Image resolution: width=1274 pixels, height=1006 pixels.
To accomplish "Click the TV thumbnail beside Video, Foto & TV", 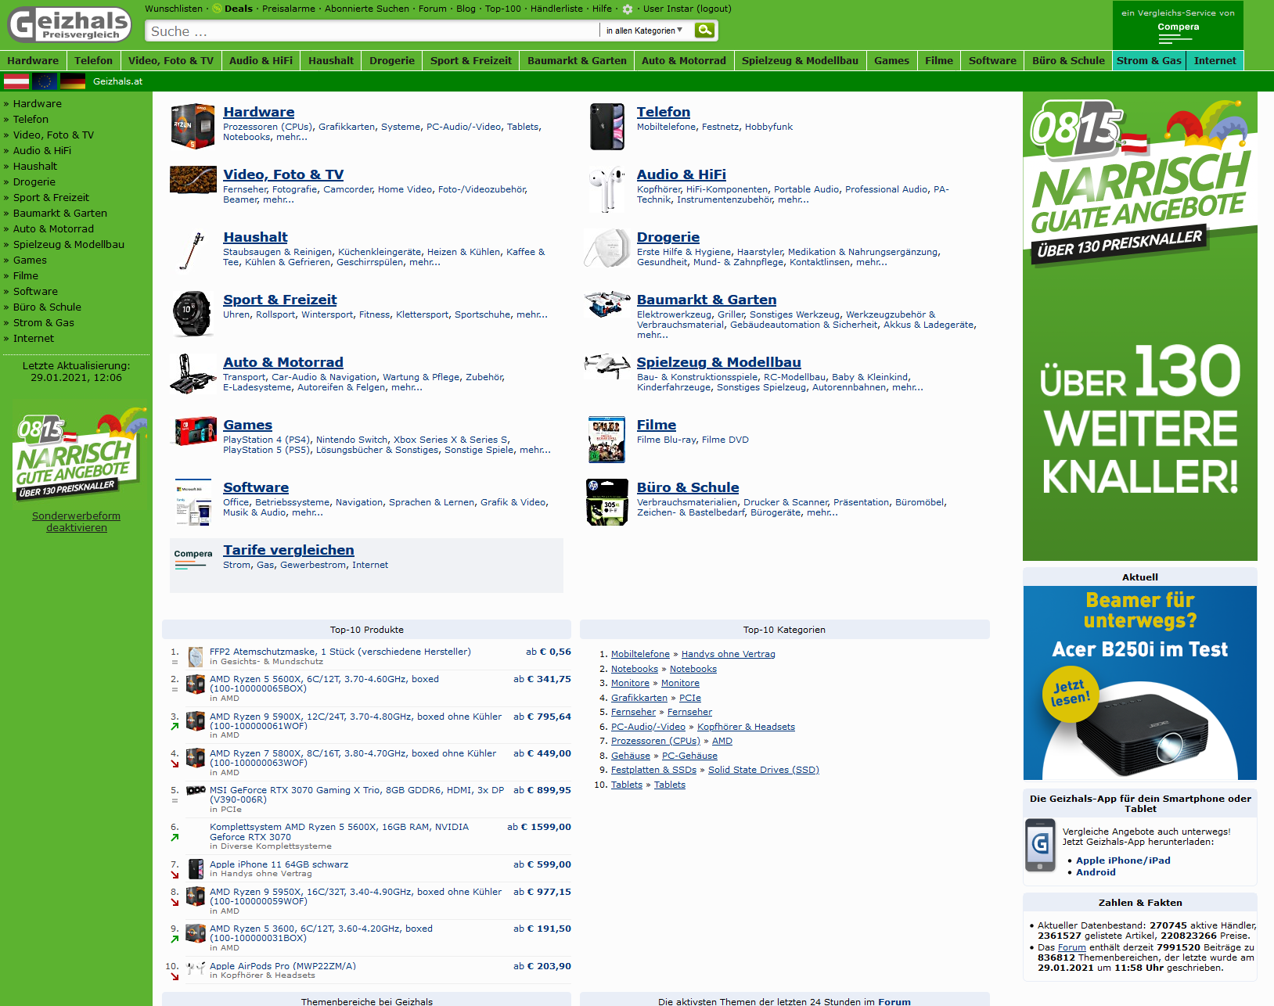I will click(193, 180).
